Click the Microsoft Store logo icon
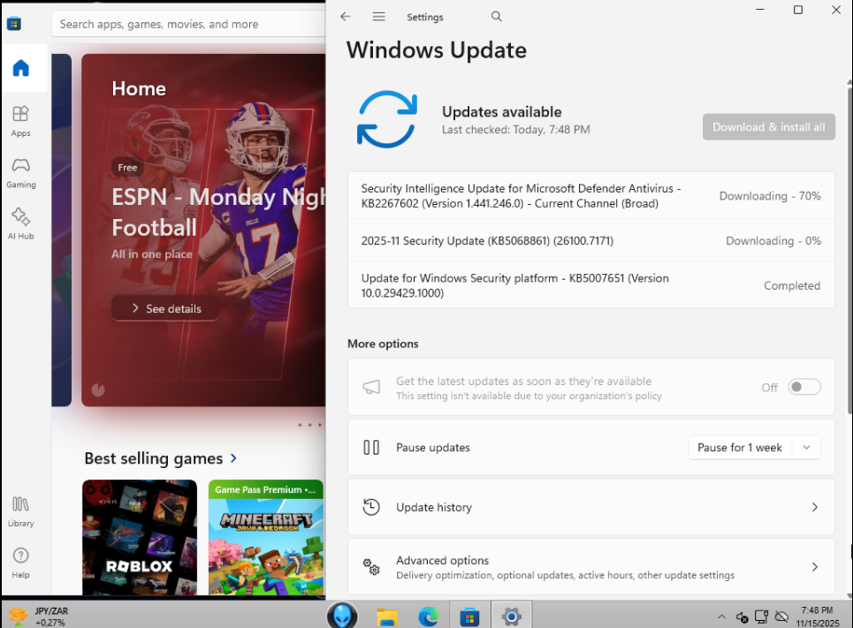853x628 pixels. tap(14, 23)
